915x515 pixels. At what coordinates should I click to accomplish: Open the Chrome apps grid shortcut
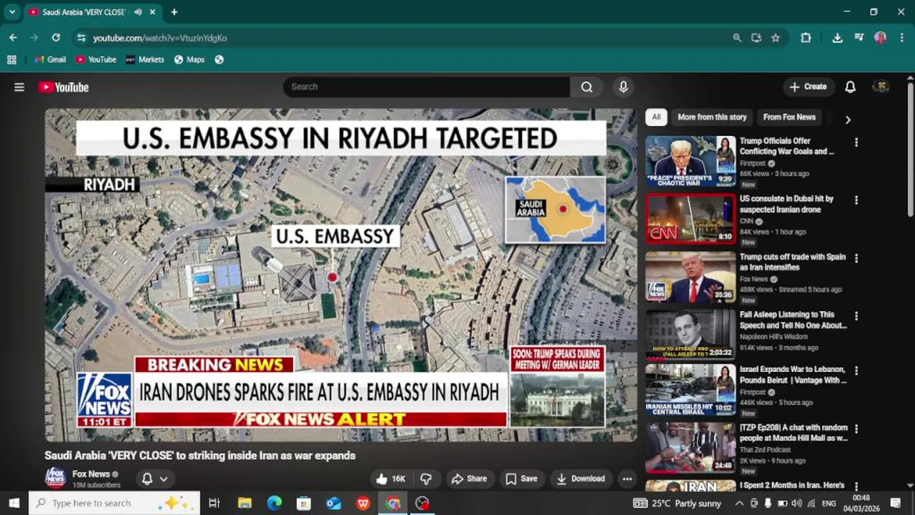tap(11, 60)
